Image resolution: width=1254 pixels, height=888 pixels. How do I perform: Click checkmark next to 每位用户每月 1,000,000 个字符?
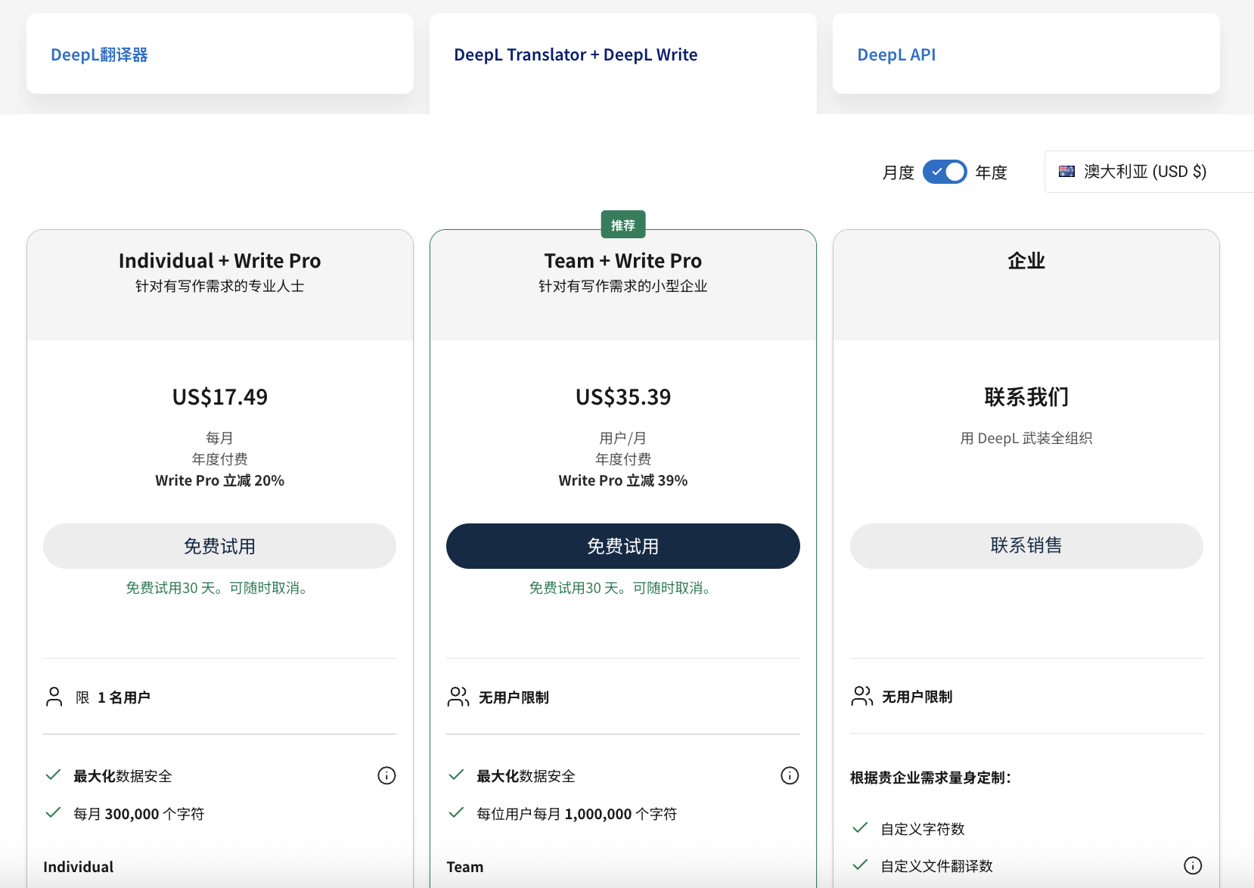pos(456,813)
